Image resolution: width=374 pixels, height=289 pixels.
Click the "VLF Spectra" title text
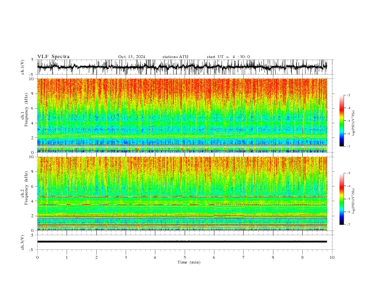[x=53, y=57]
